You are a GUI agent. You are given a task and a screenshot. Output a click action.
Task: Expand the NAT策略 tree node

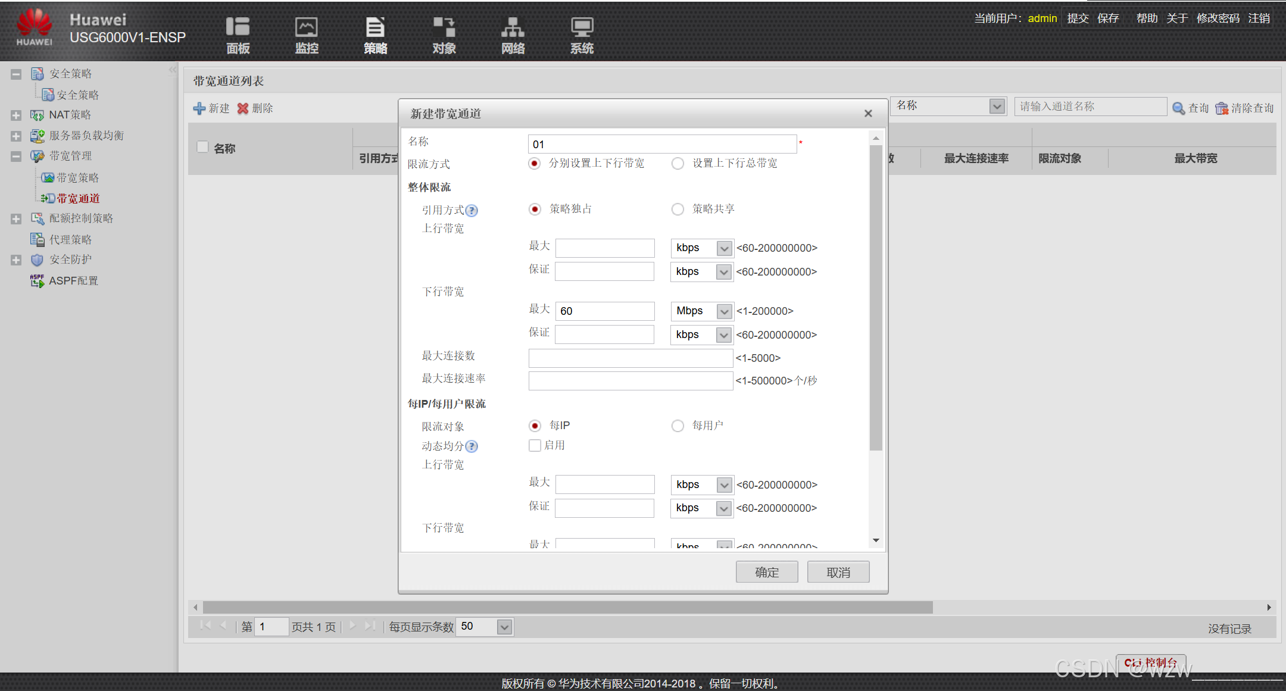pyautogui.click(x=16, y=115)
